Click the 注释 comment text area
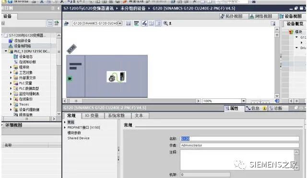 (237, 160)
